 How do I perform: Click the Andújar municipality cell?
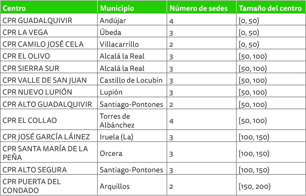click(x=132, y=19)
